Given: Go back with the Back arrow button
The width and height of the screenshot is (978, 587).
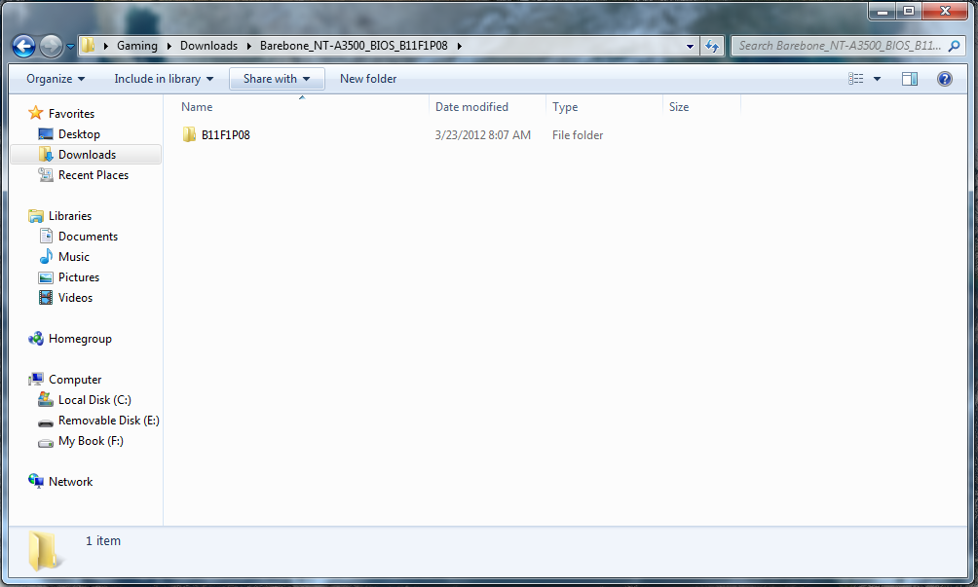Looking at the screenshot, I should pyautogui.click(x=23, y=46).
